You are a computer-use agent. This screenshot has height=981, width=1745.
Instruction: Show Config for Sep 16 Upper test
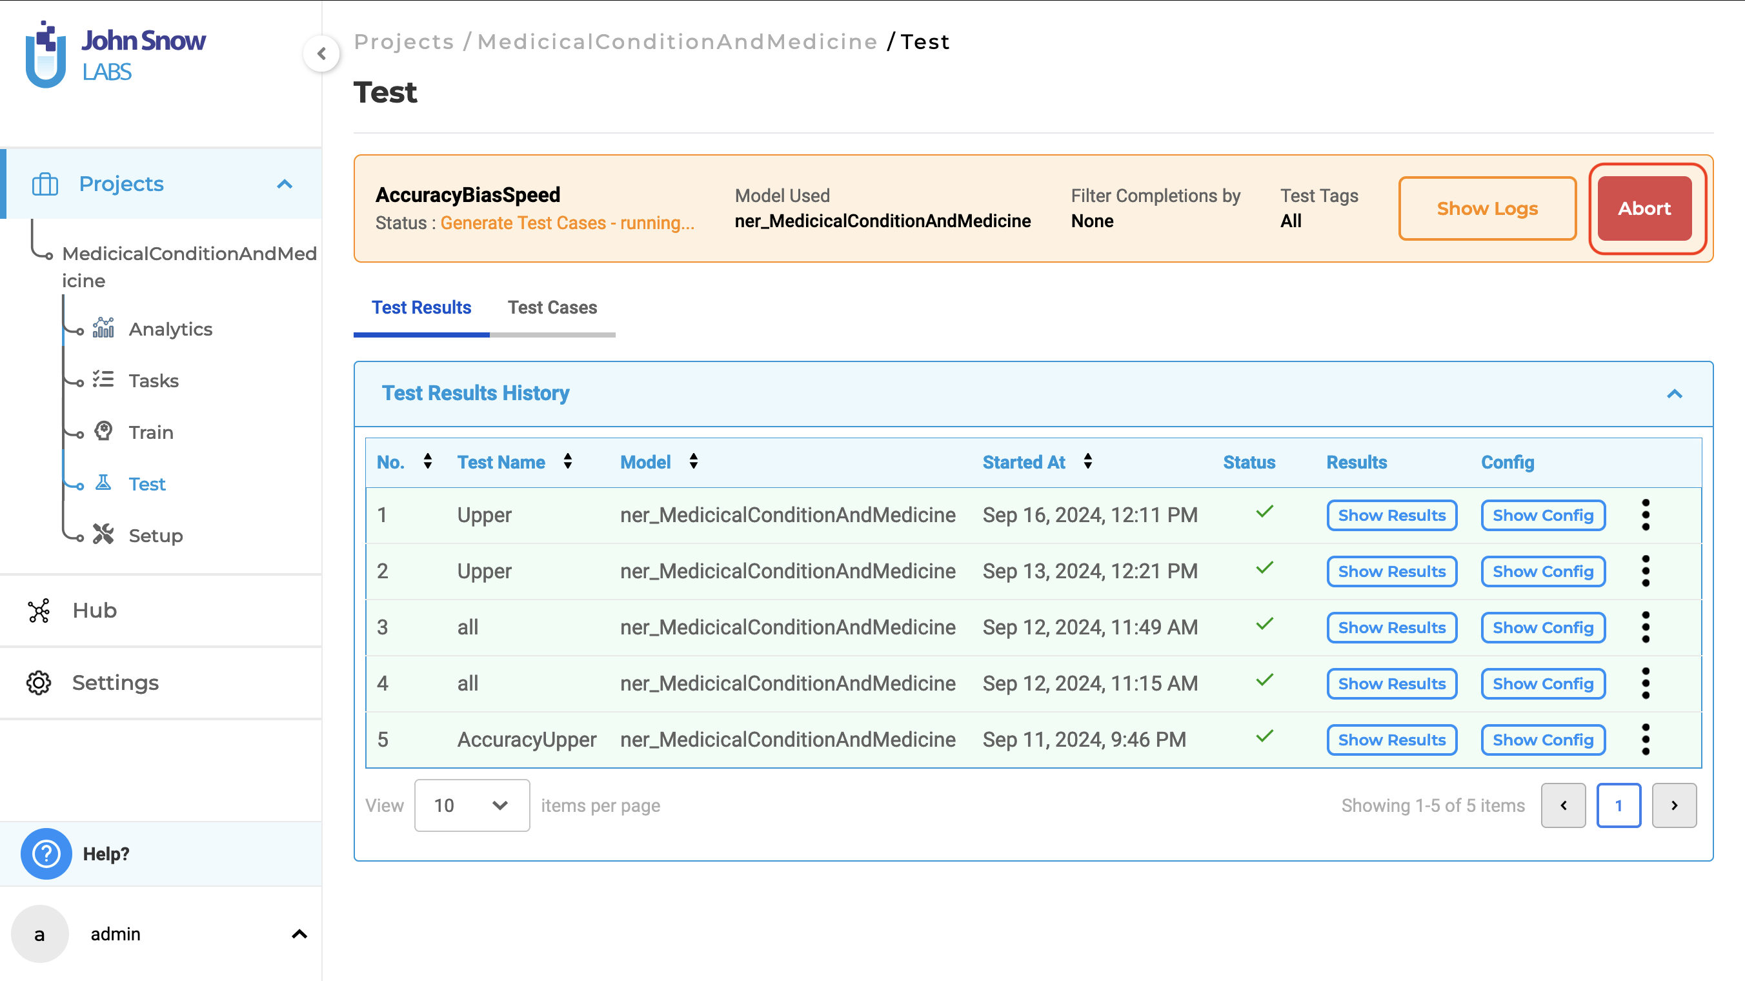(x=1543, y=515)
